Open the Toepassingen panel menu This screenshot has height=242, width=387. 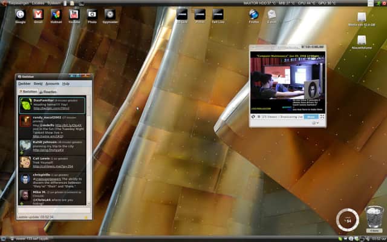tap(18, 3)
